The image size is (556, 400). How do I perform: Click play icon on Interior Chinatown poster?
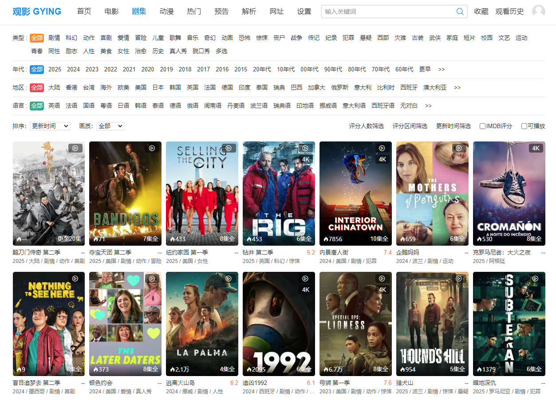[x=382, y=148]
